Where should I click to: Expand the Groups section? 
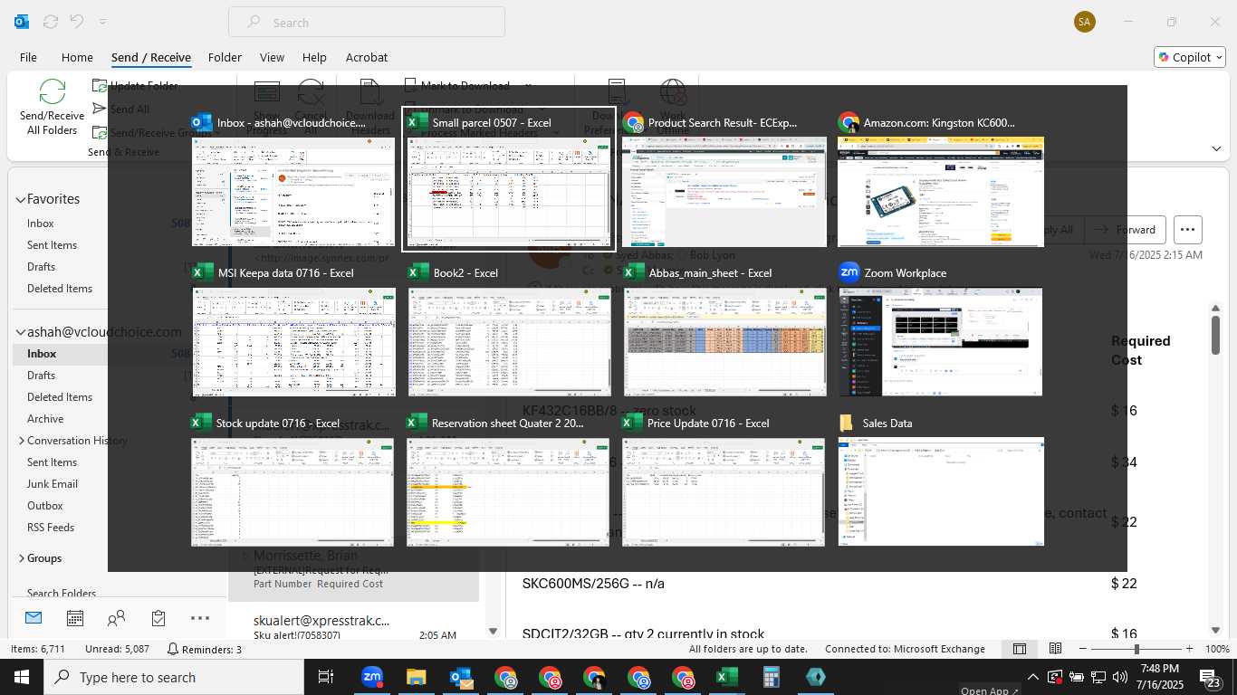(21, 558)
